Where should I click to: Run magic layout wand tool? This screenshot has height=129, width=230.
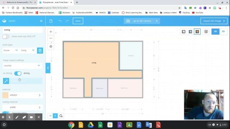6,81
